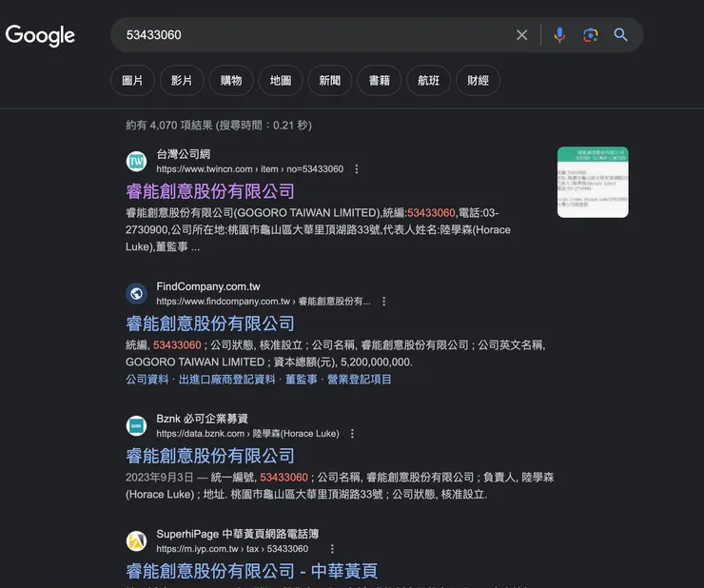Open more options for m.iyp.com.tw result
The image size is (704, 588).
[332, 549]
